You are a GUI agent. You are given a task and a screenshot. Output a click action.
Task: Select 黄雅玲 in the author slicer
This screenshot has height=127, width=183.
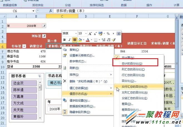click(x=24, y=116)
